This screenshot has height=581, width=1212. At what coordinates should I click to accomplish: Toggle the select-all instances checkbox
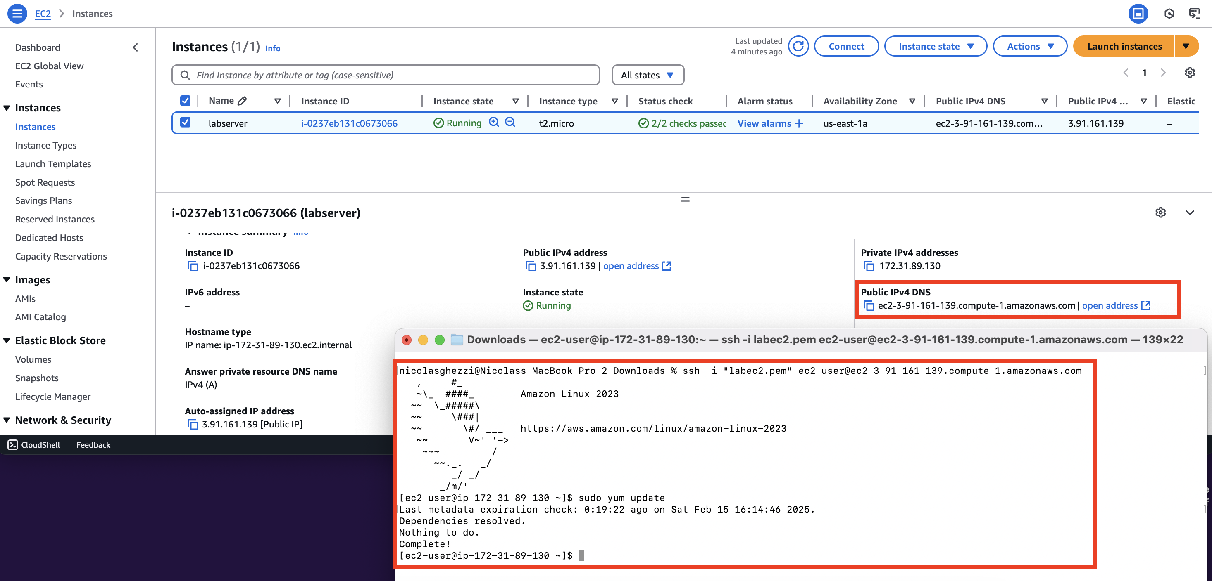click(186, 101)
